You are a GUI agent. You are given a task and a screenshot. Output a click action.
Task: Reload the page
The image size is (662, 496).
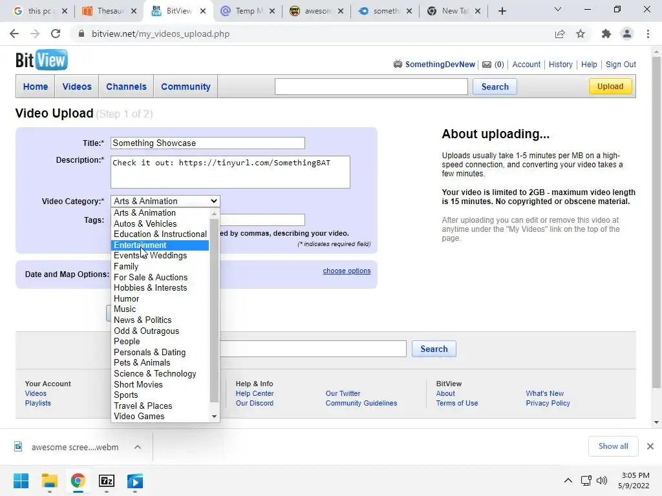click(x=56, y=34)
